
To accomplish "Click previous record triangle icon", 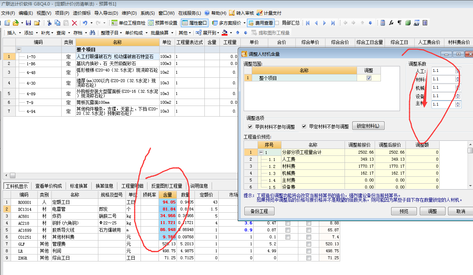I will pos(316,23).
